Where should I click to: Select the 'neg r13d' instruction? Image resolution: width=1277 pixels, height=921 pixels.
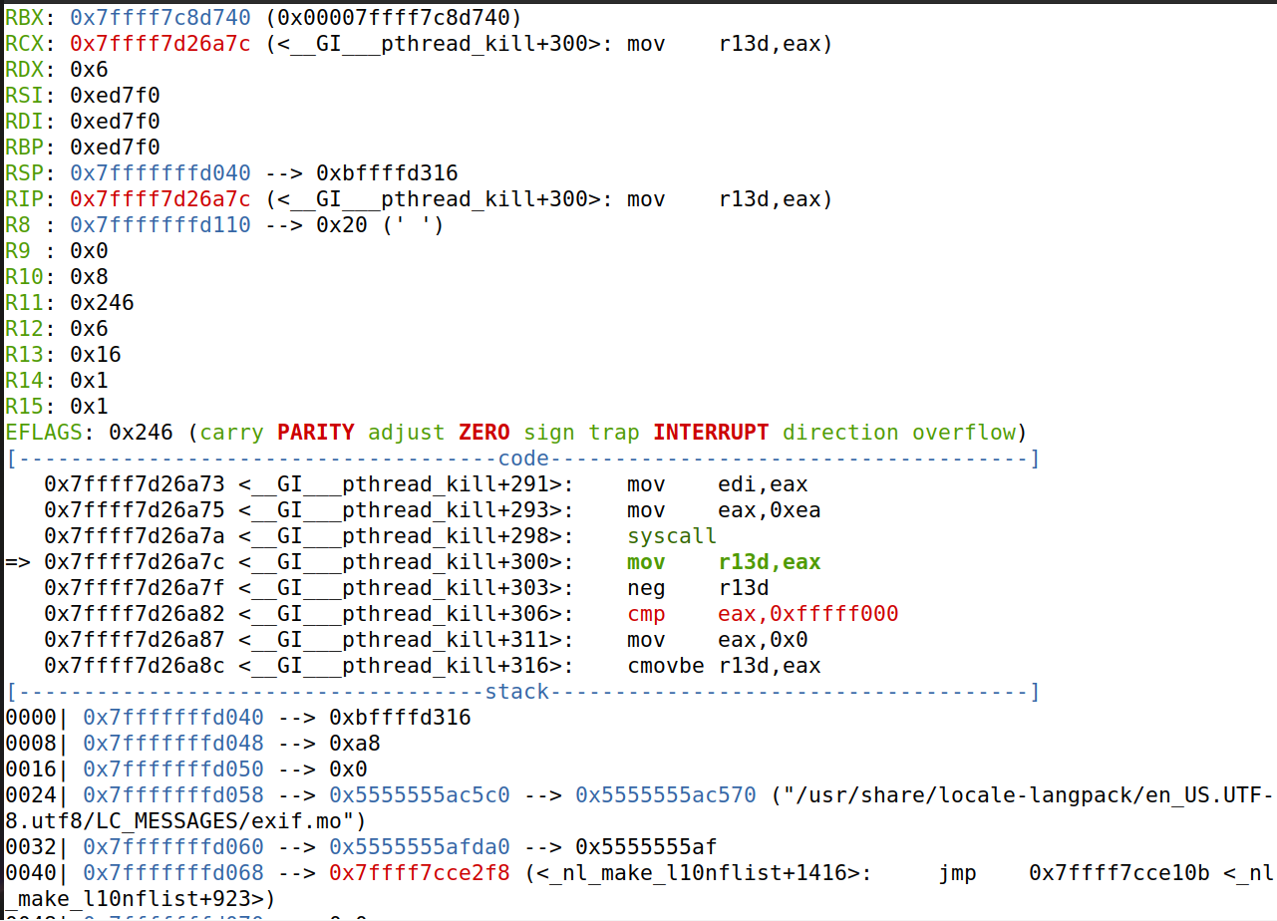pos(698,588)
